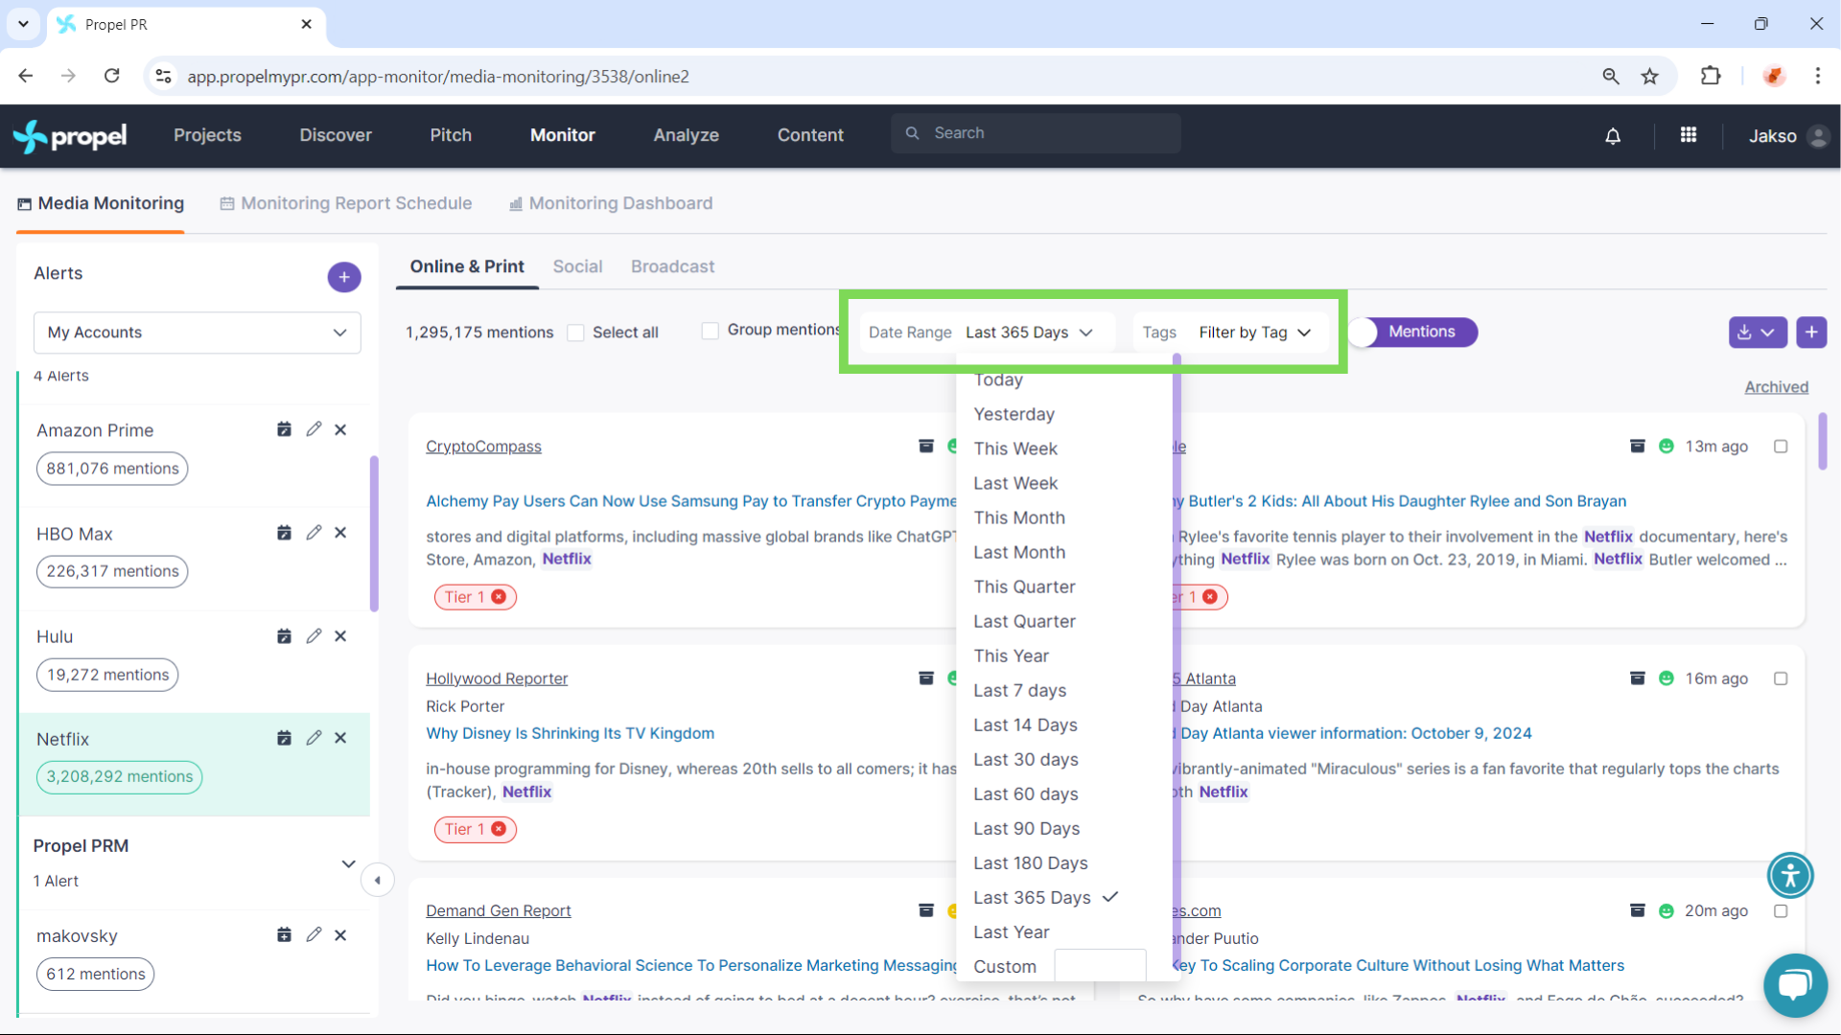This screenshot has height=1035, width=1841.
Task: Expand the Propel PRM account section
Action: 348,863
